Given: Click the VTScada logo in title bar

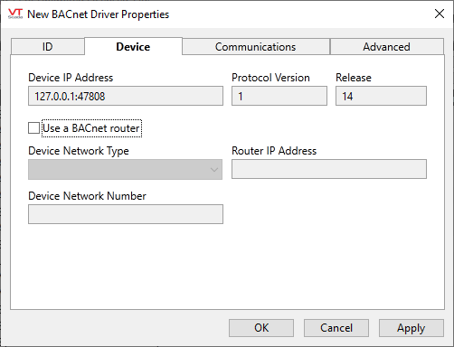Looking at the screenshot, I should (15, 14).
